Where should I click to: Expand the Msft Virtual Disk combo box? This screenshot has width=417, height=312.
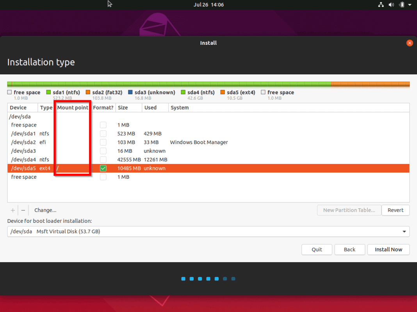(208, 231)
